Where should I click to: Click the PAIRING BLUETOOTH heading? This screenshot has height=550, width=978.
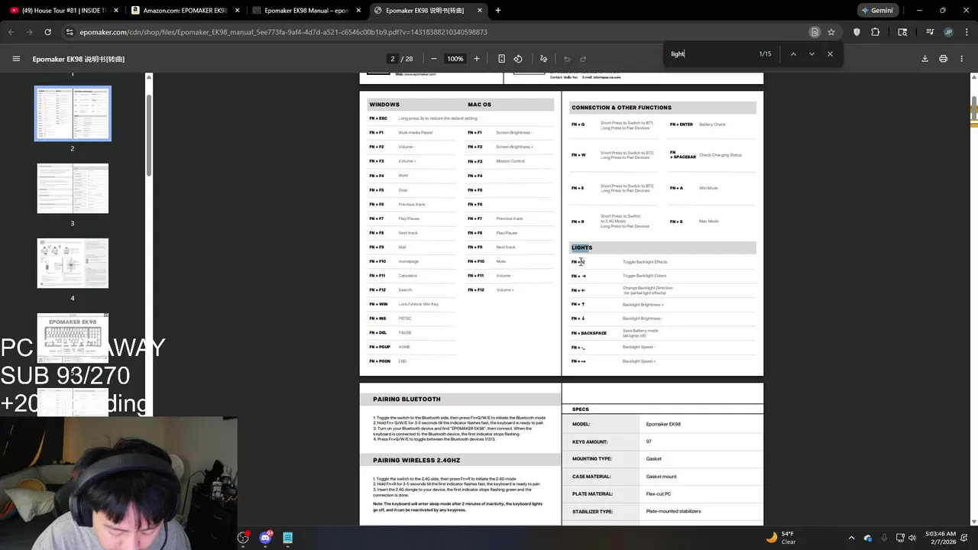pyautogui.click(x=406, y=400)
